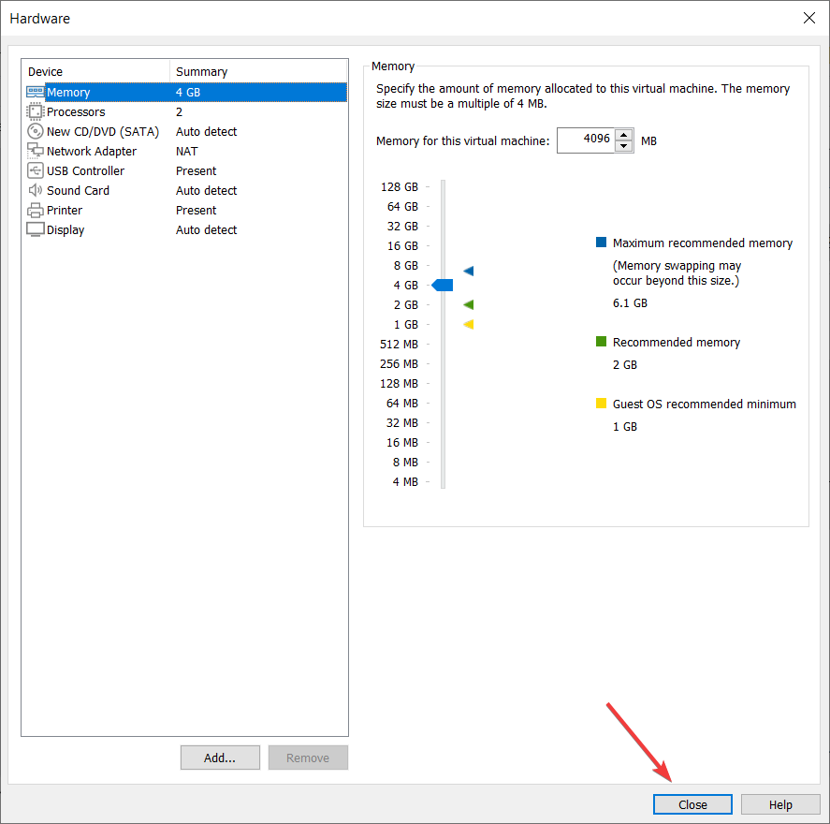Click the green recommended memory marker
The width and height of the screenshot is (830, 824).
[469, 304]
